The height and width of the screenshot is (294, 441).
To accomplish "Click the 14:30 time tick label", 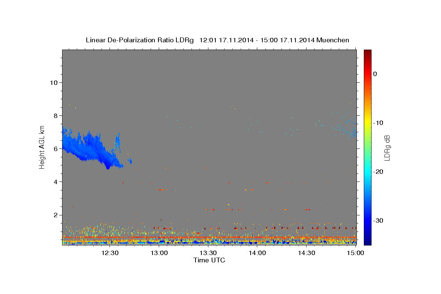I will pyautogui.click(x=306, y=253).
